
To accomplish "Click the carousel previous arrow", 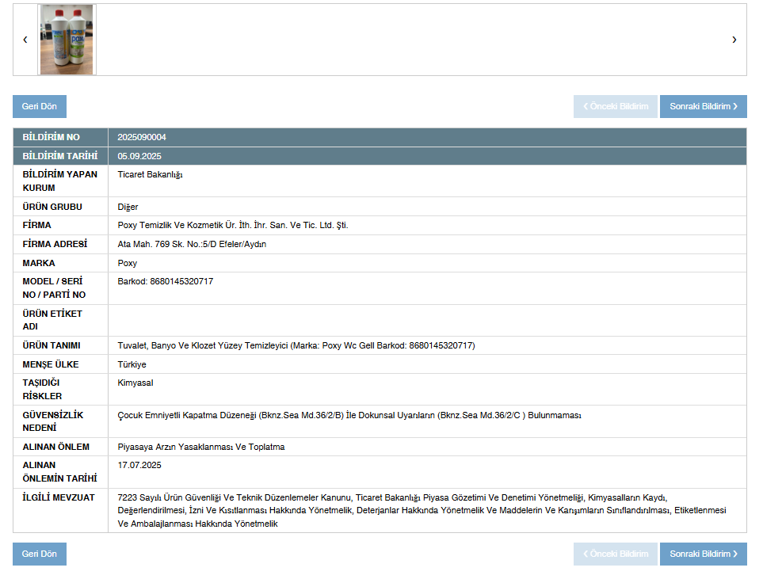I will click(25, 40).
